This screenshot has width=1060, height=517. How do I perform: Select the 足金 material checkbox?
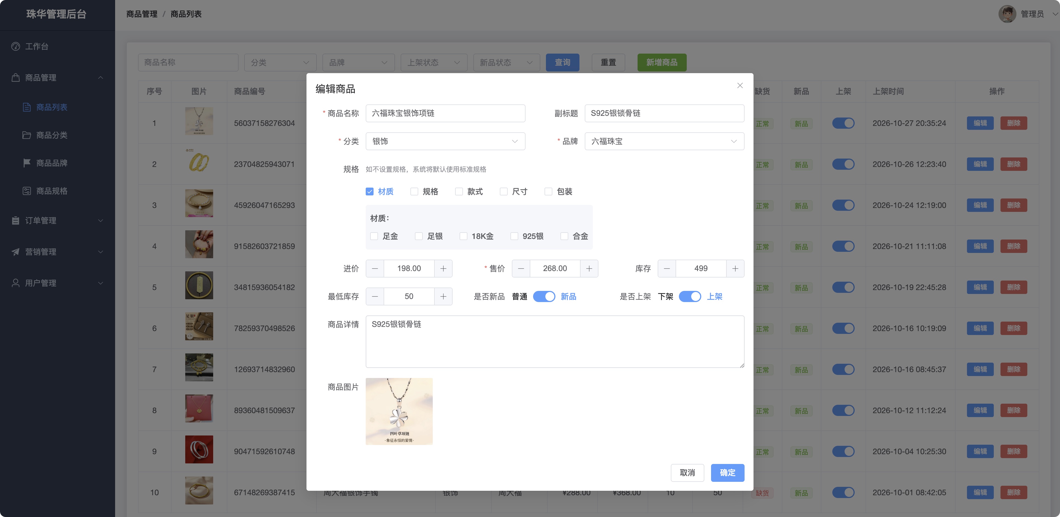[374, 236]
